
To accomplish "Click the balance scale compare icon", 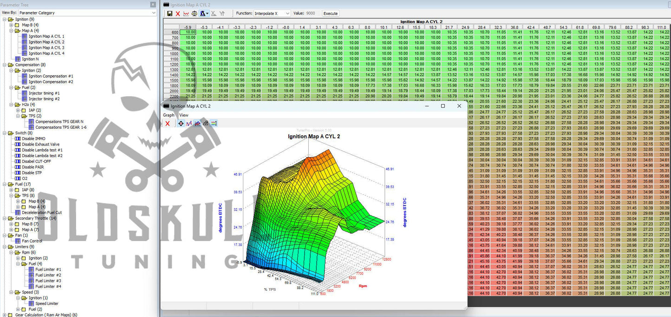I will (x=195, y=13).
